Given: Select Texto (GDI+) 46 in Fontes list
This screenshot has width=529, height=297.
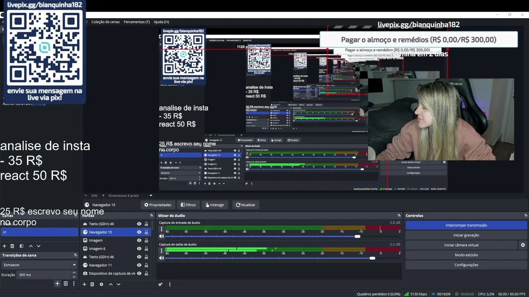Looking at the screenshot, I should [x=101, y=257].
